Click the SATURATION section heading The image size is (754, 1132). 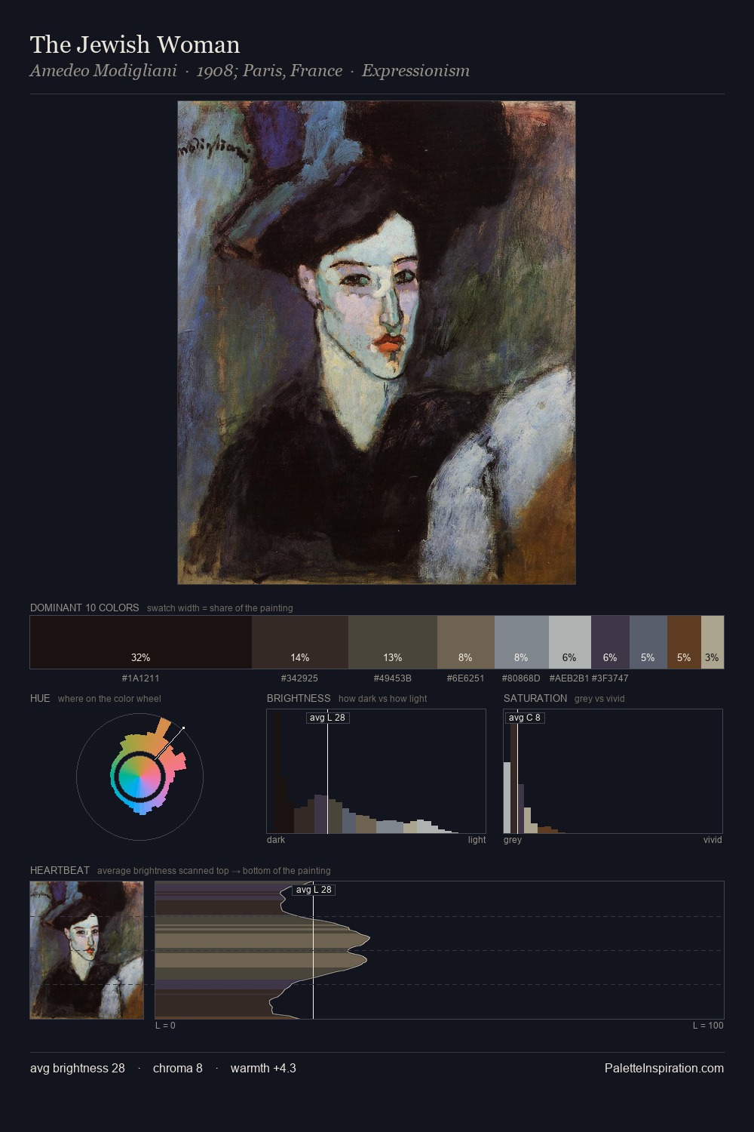tap(535, 698)
